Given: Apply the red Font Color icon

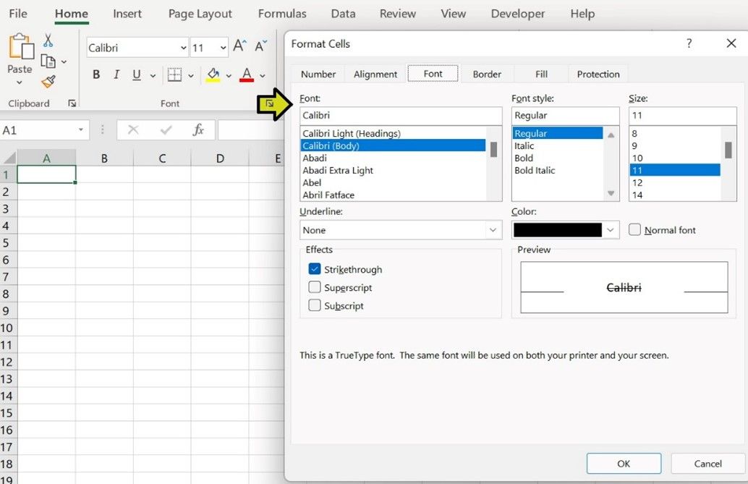Looking at the screenshot, I should click(247, 75).
